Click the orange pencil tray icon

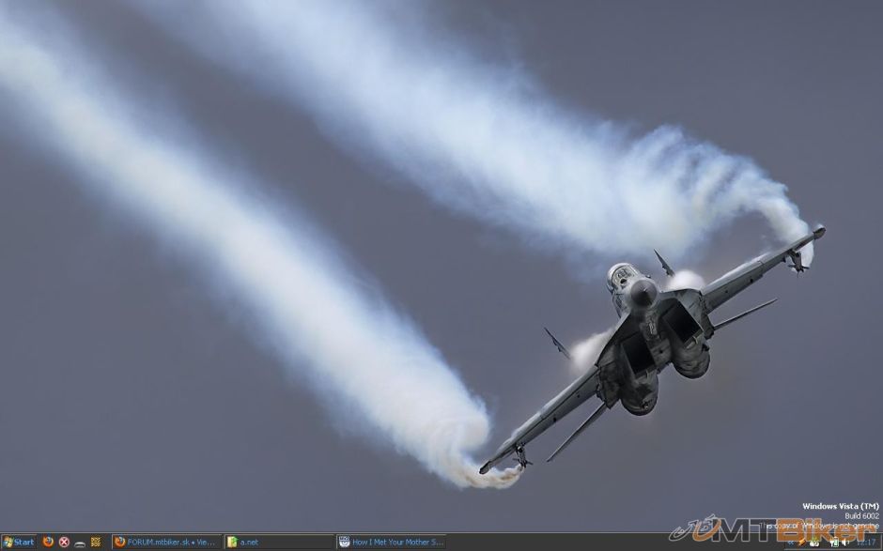802,543
